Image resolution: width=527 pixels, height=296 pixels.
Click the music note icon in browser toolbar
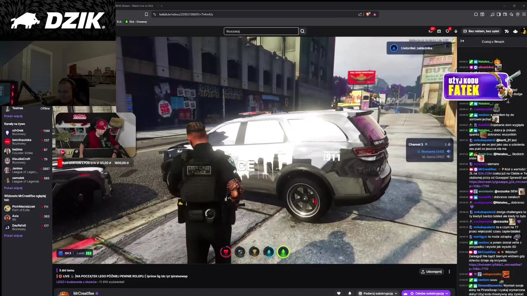[492, 14]
